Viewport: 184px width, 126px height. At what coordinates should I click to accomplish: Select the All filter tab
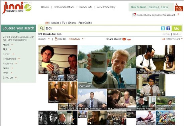[47, 23]
